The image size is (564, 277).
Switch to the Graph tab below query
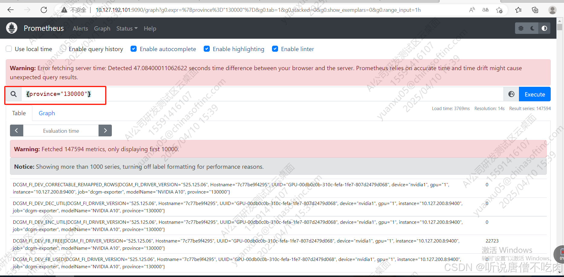47,113
